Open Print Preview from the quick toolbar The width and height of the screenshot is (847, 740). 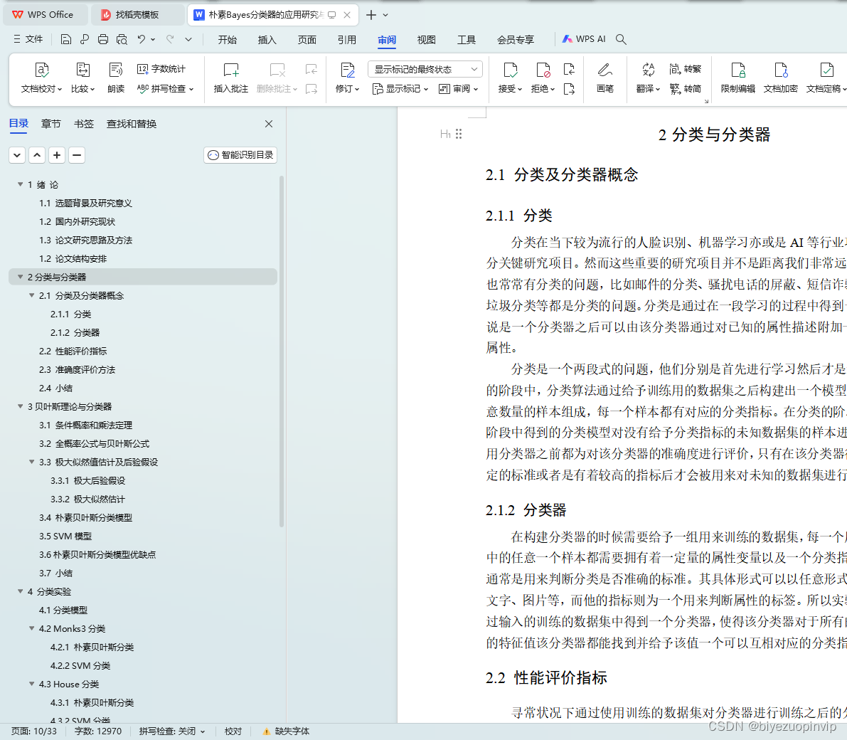coord(122,39)
